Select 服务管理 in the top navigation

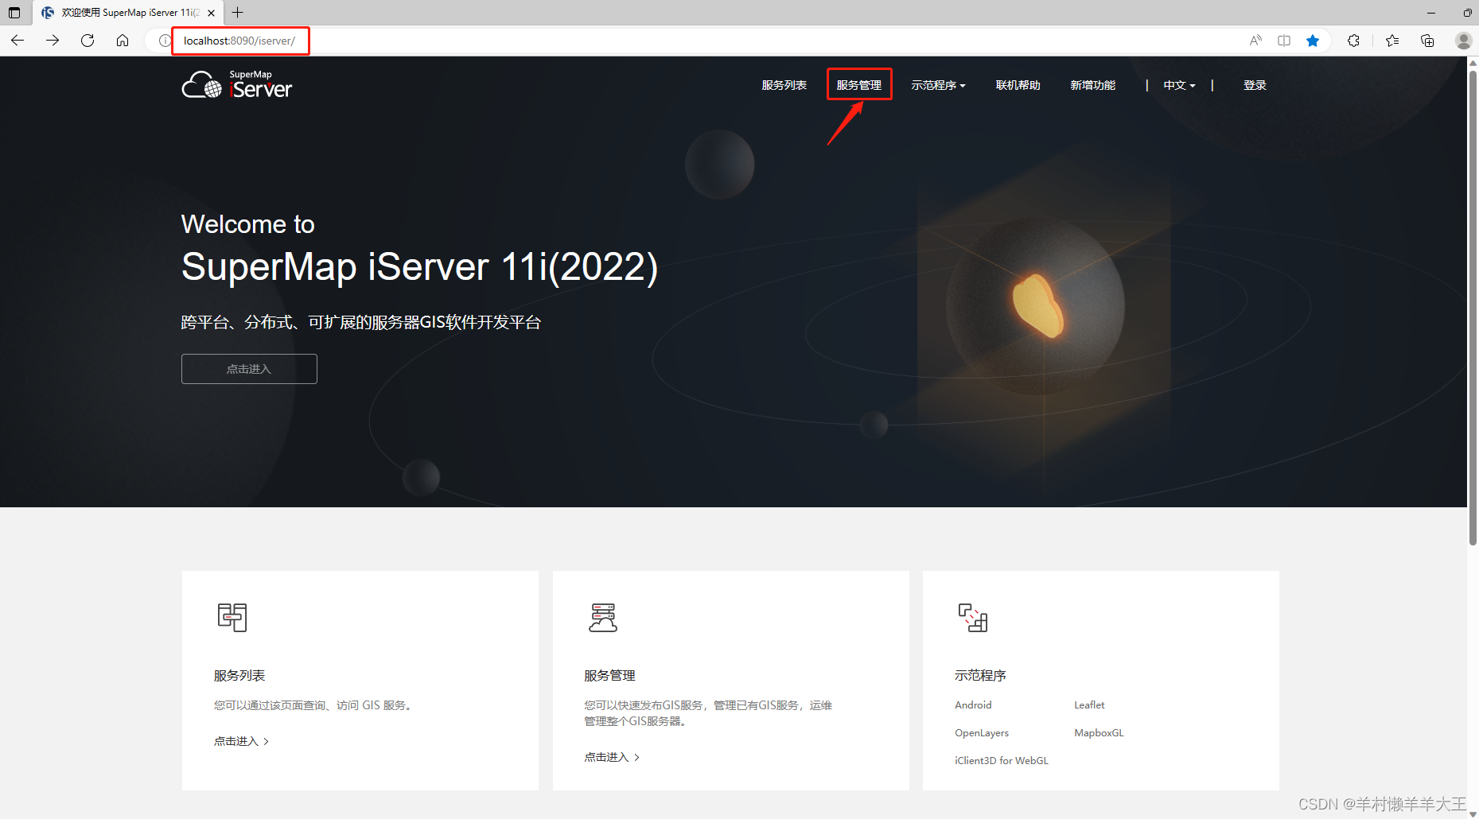click(x=859, y=85)
